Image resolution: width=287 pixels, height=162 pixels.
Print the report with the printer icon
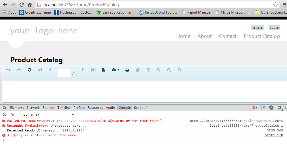coord(127,70)
